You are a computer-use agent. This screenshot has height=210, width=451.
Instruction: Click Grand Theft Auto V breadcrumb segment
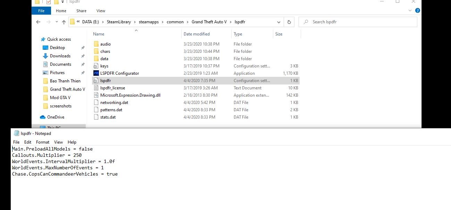(x=209, y=22)
